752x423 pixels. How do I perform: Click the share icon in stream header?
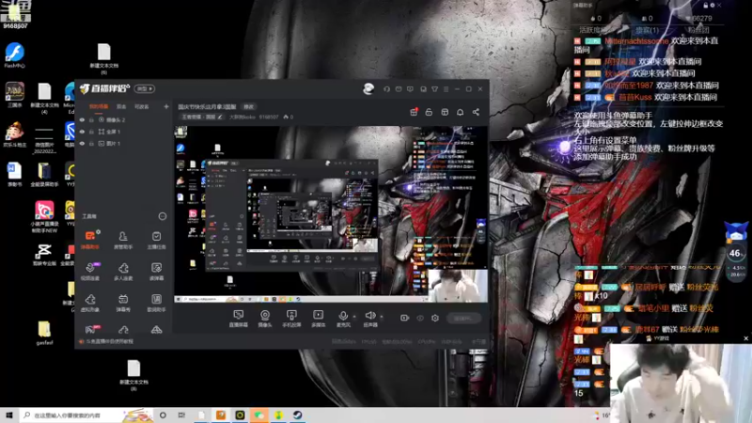(x=476, y=112)
